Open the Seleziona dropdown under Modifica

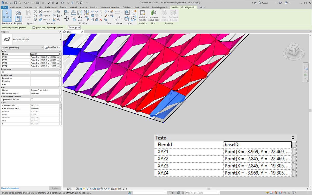click(6, 23)
